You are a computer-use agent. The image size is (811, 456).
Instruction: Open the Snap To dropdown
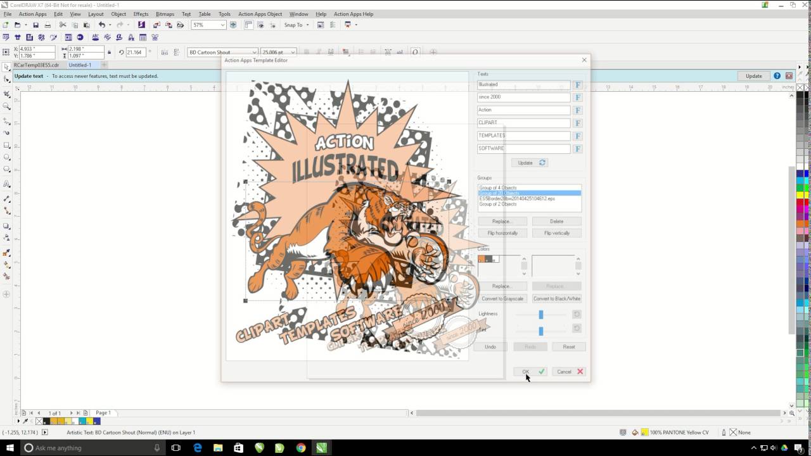[297, 25]
